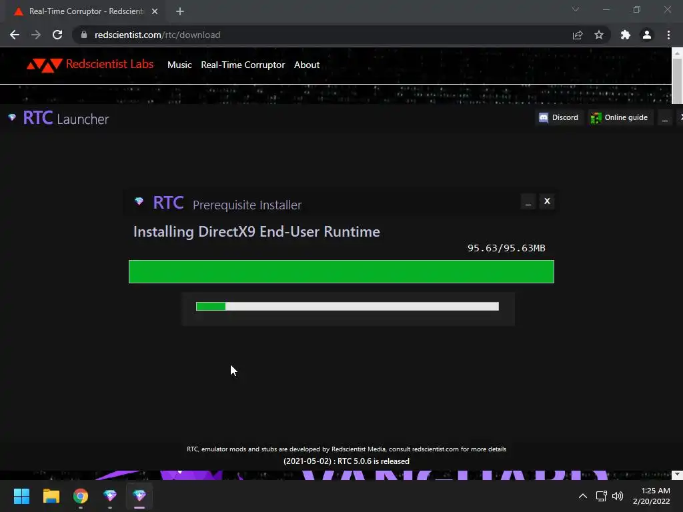Show hidden system tray icons
Screen dimensions: 683x512
(583, 496)
